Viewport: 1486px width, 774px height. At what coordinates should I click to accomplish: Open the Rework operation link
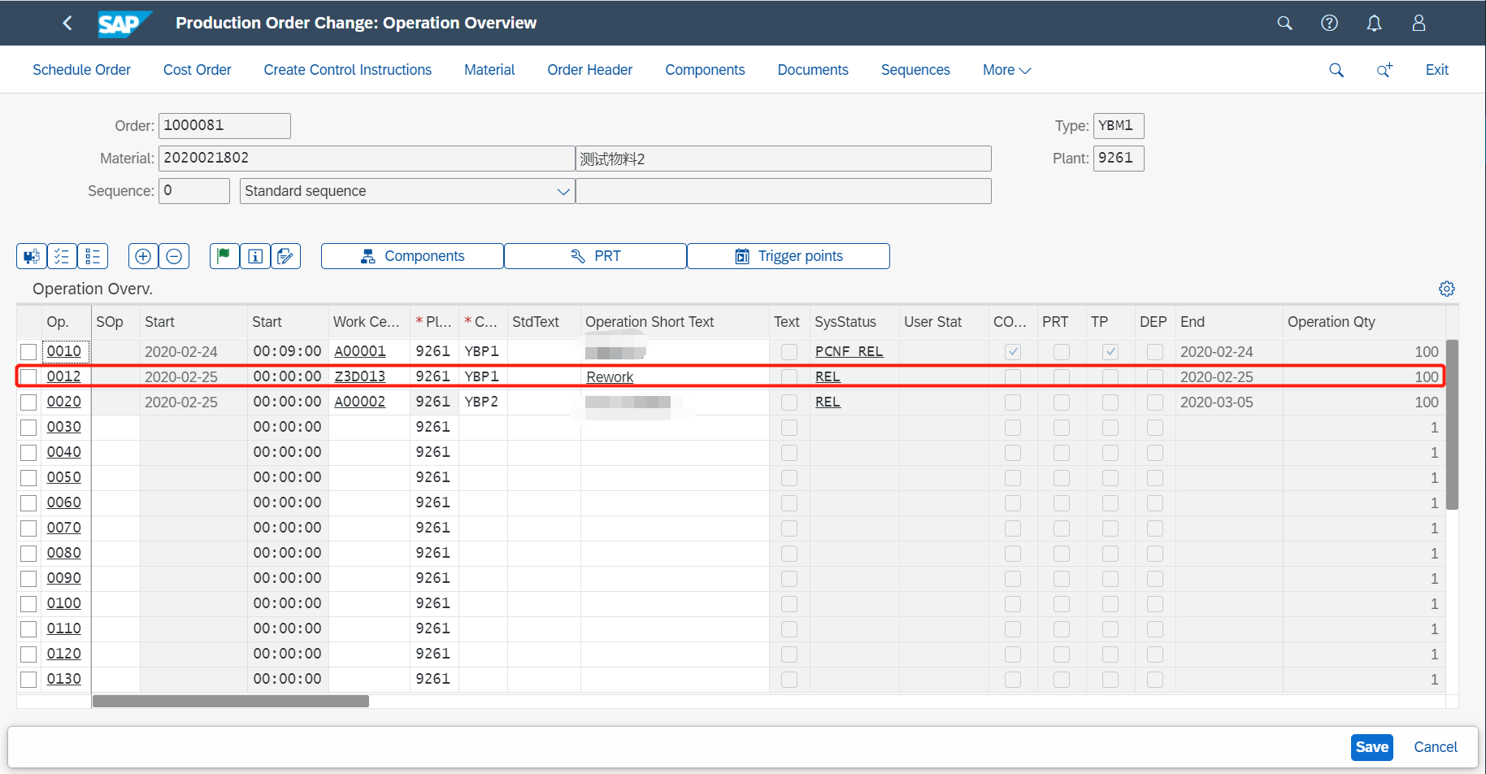tap(609, 376)
